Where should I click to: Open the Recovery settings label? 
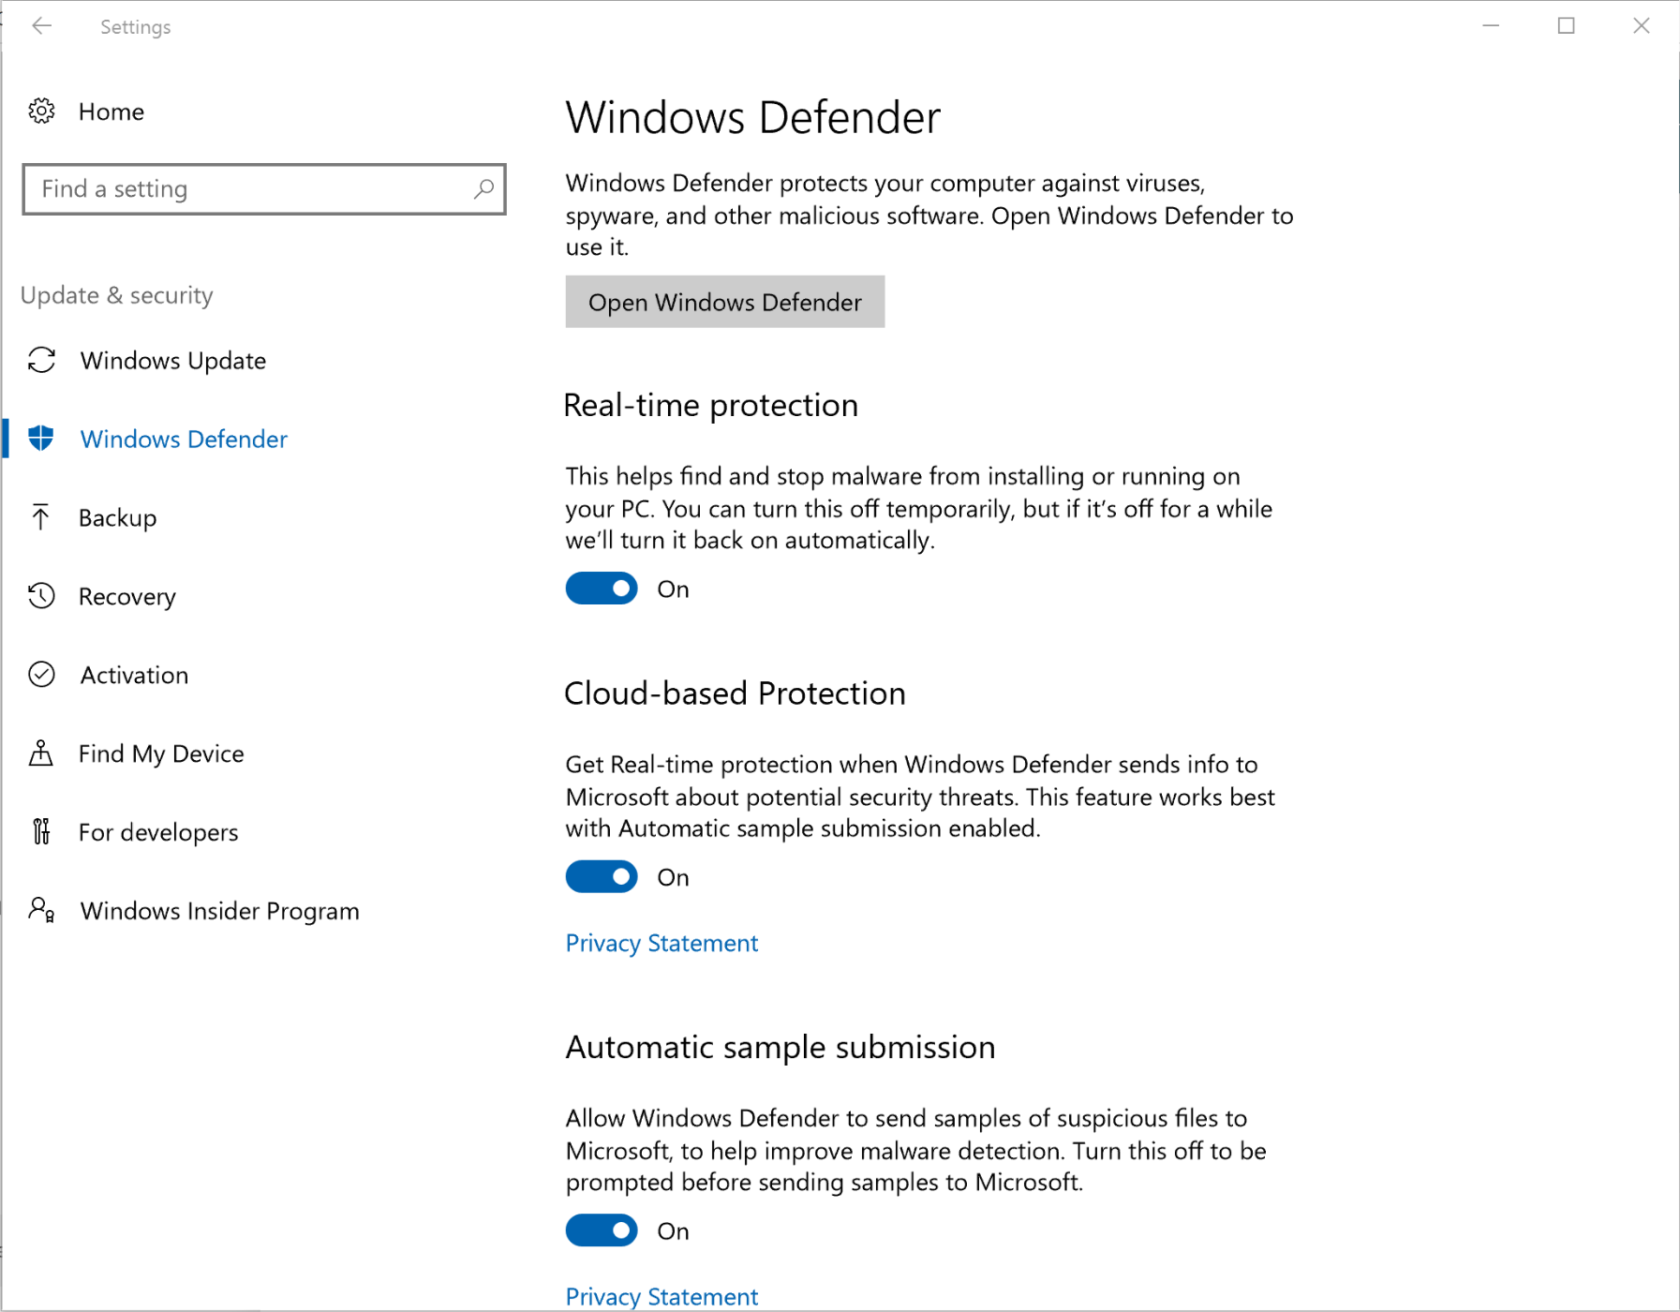[x=127, y=597]
